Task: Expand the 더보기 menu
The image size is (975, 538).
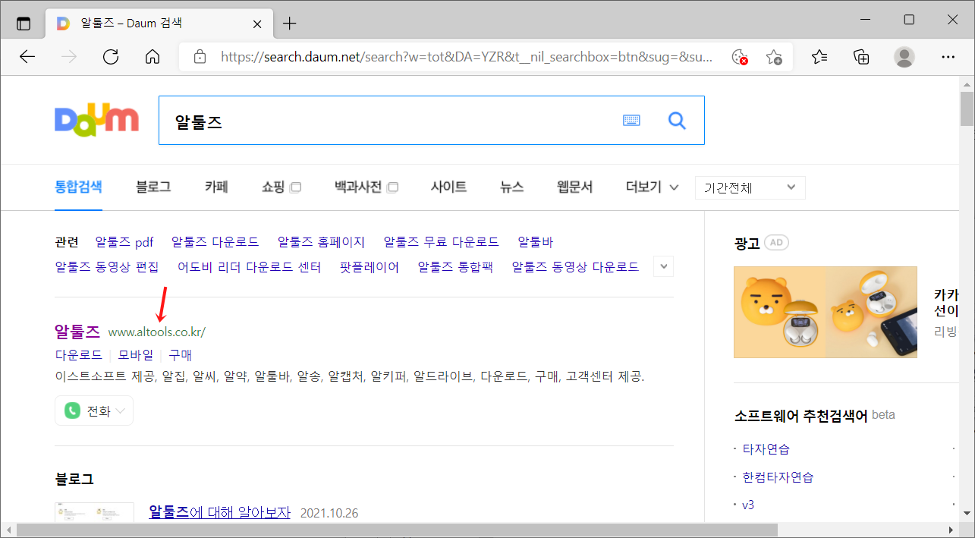Action: pyautogui.click(x=652, y=187)
